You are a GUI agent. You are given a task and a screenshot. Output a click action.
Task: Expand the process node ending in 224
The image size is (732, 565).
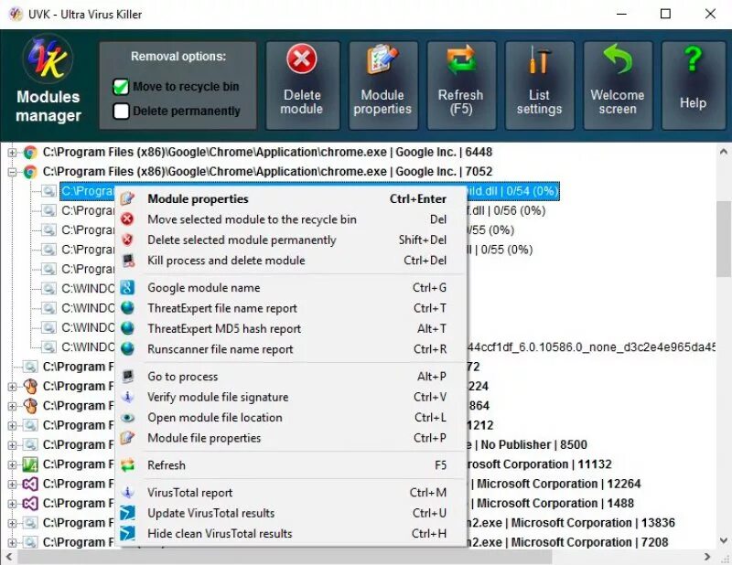coord(12,387)
